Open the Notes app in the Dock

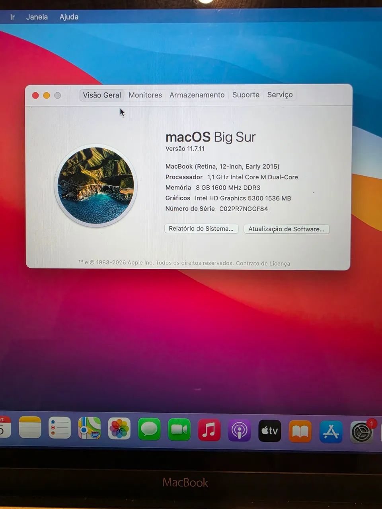[x=30, y=427]
